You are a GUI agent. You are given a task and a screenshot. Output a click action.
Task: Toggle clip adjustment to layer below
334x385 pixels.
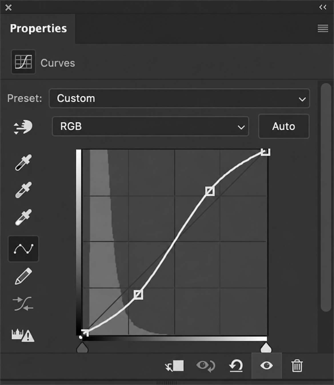[175, 366]
